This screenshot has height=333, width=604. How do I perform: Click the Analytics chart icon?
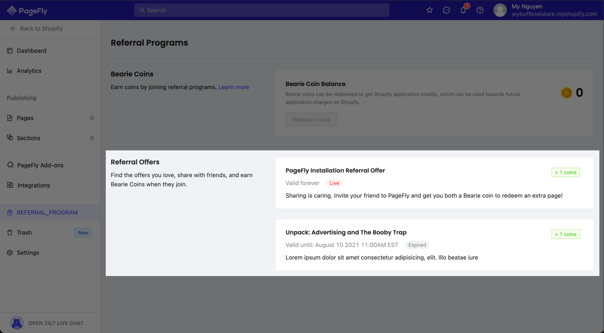[x=10, y=71]
